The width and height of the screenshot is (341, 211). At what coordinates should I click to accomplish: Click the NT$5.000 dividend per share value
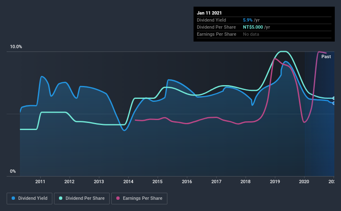coord(253,27)
